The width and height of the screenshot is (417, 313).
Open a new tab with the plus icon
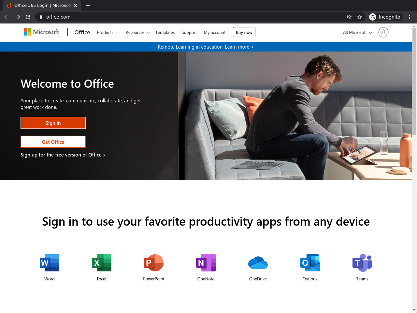[x=88, y=6]
